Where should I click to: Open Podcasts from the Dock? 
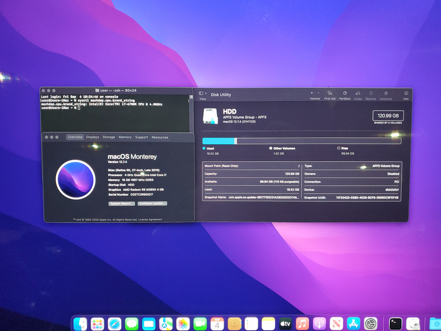pos(320,324)
